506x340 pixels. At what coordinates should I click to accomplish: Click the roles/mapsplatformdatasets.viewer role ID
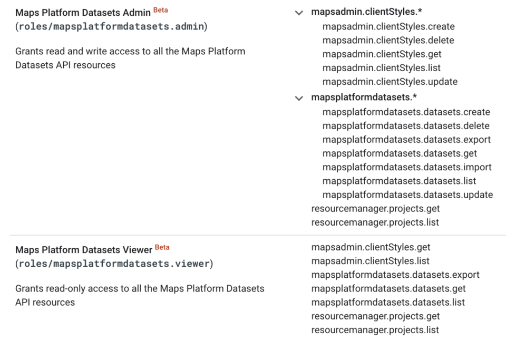[114, 264]
